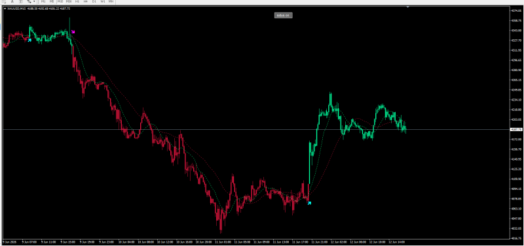The height and width of the screenshot is (246, 524).
Task: Click the '11 Jun 21:00' time label
Action: [319, 242]
